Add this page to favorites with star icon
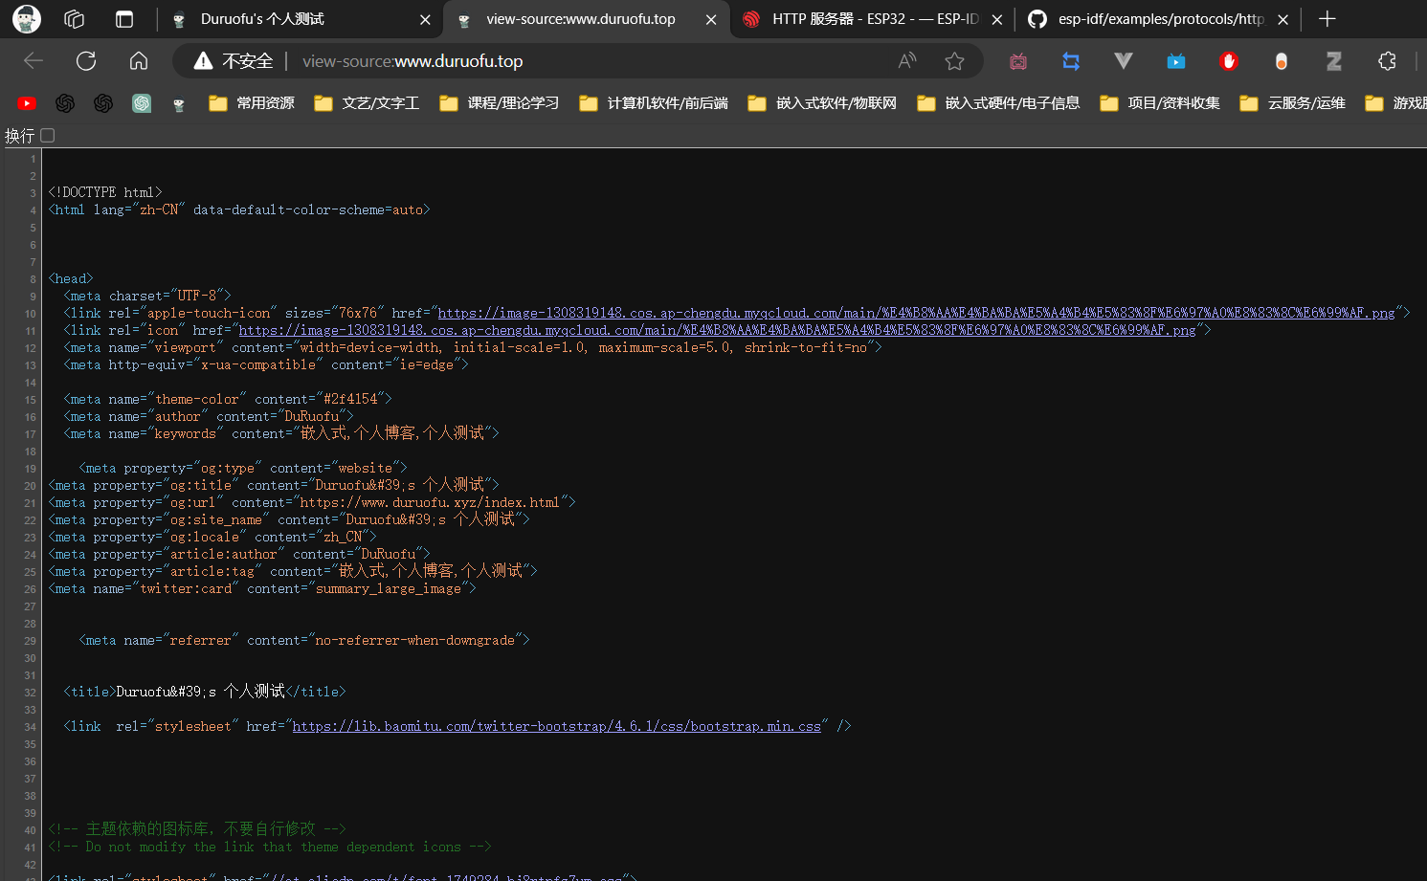This screenshot has height=881, width=1427. point(954,61)
